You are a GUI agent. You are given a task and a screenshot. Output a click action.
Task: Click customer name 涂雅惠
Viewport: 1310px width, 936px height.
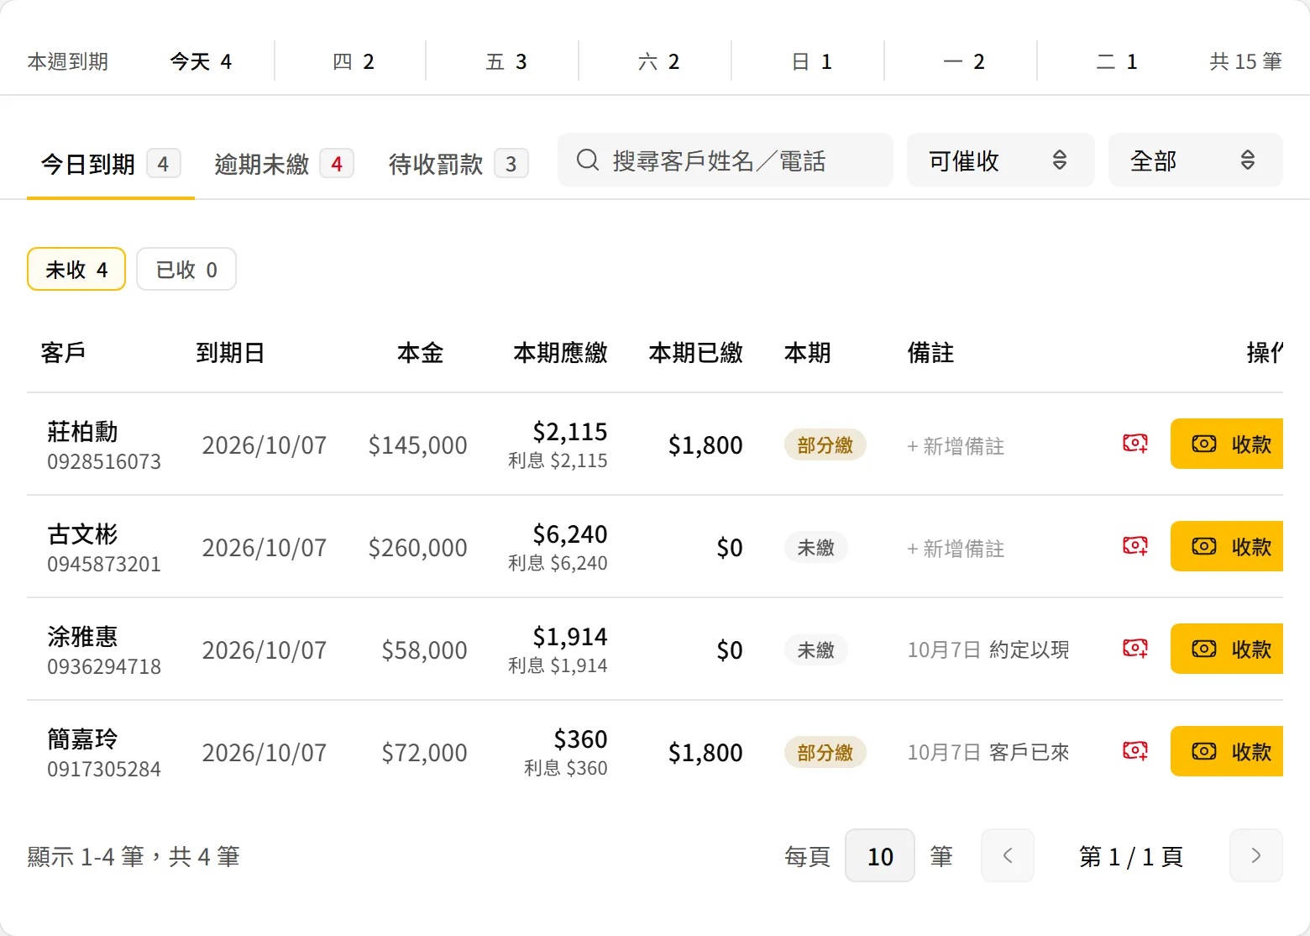(x=82, y=636)
